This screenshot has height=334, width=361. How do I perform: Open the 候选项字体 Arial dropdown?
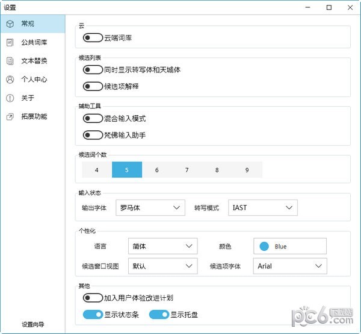point(291,266)
